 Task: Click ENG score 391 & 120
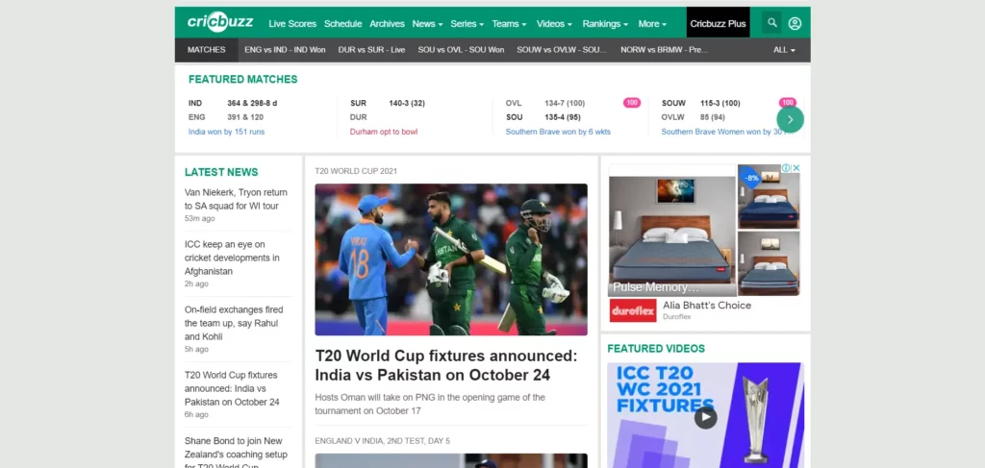click(x=245, y=116)
